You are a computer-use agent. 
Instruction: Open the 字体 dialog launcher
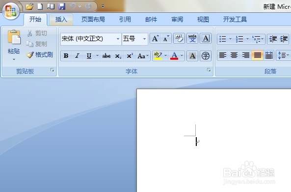coord(209,70)
